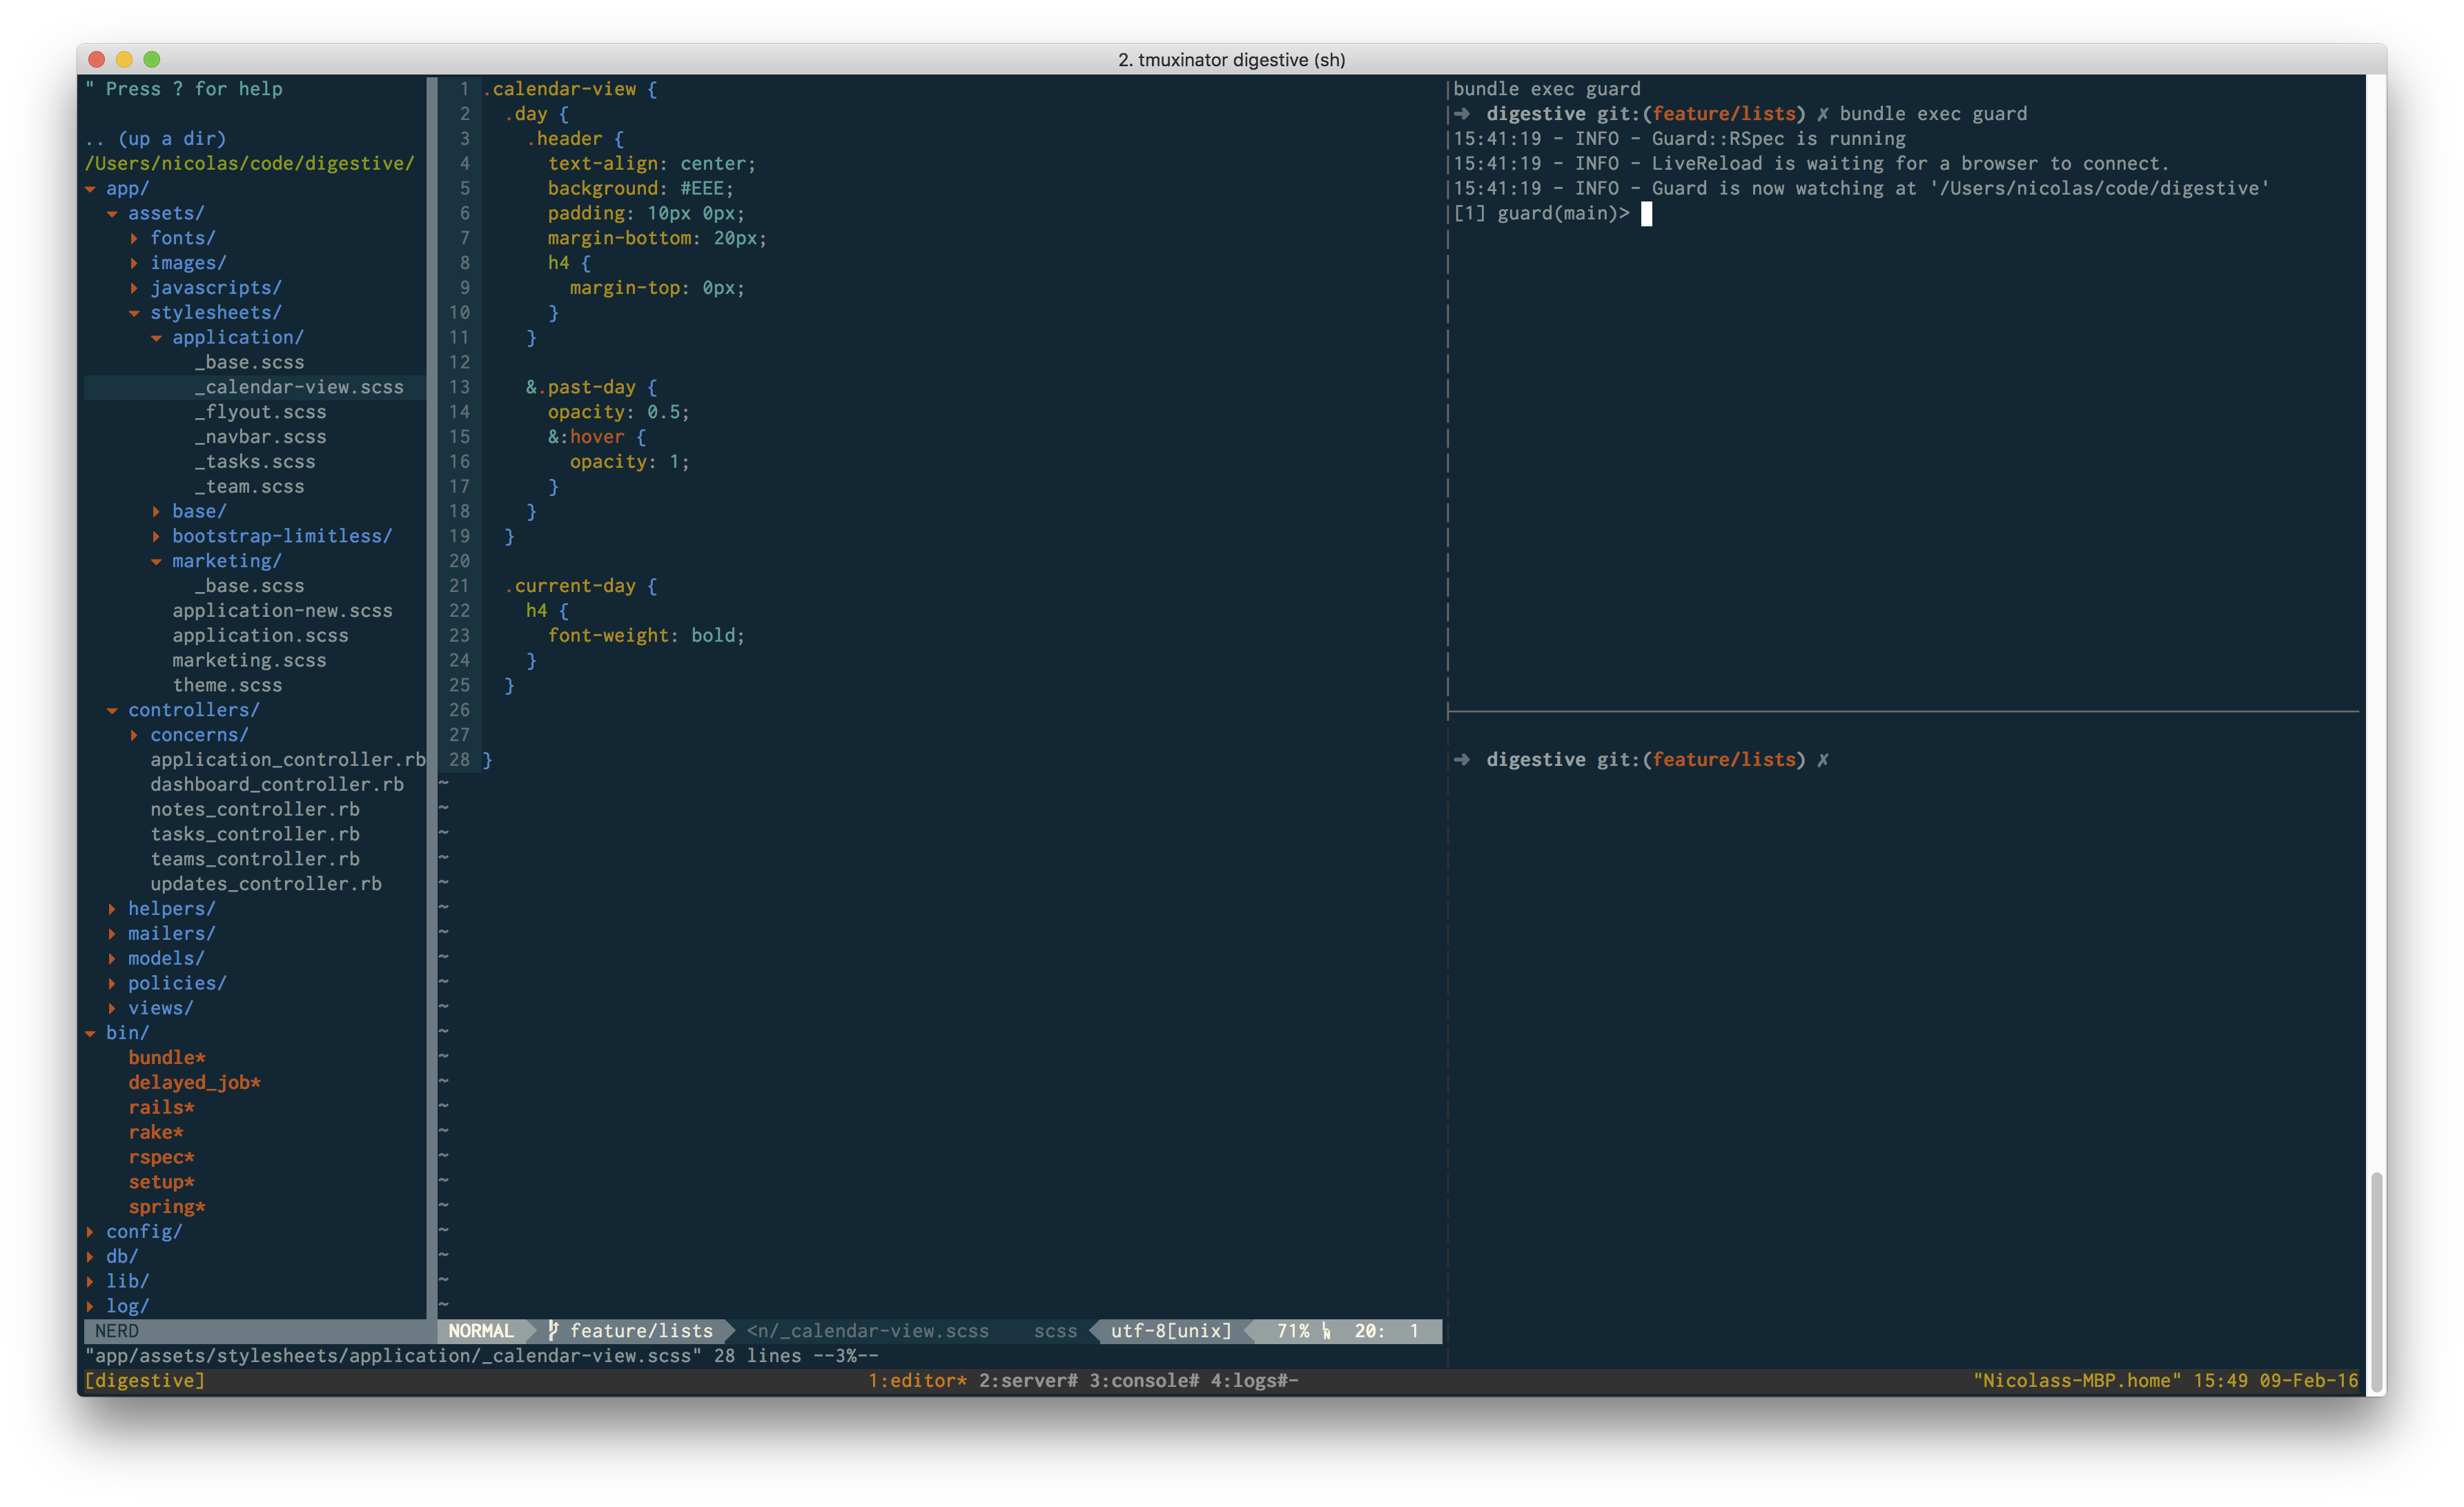2464x1507 pixels.
Task: Expand the javascripts/ folder
Action: pos(135,288)
